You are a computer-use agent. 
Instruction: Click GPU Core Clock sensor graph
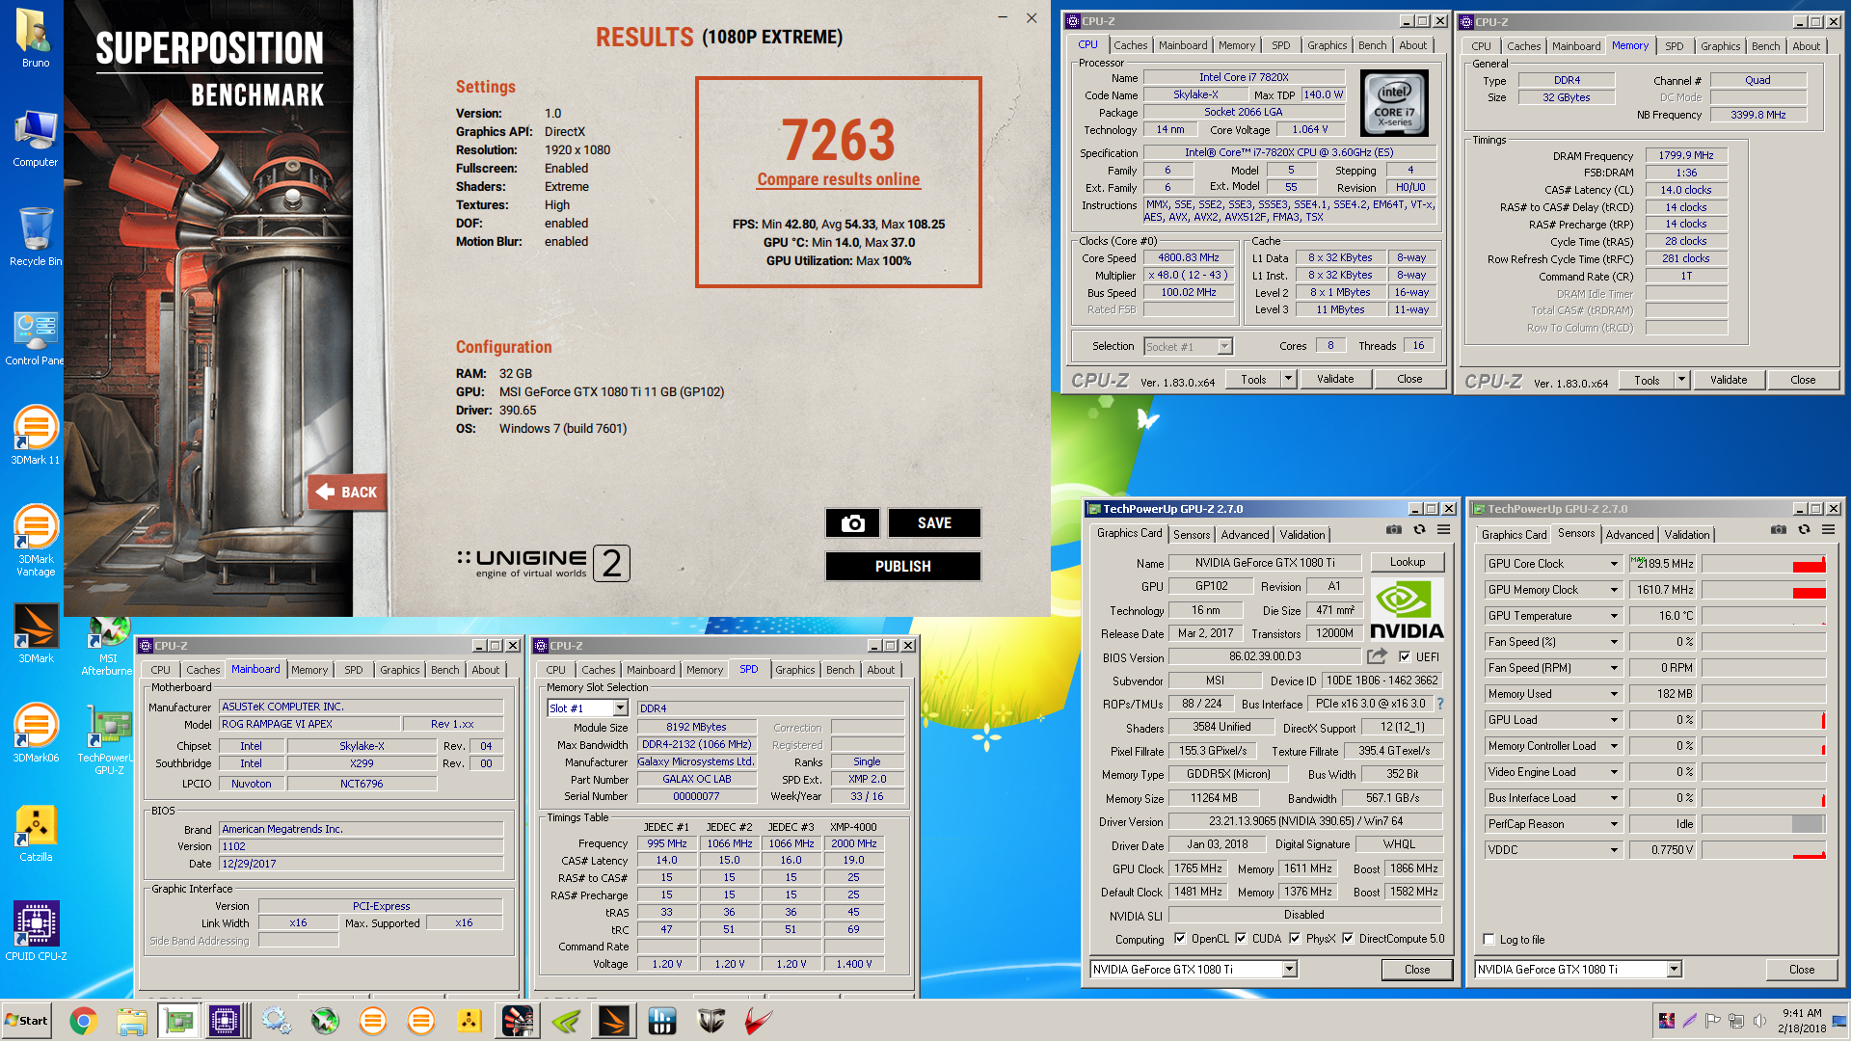pos(1763,564)
